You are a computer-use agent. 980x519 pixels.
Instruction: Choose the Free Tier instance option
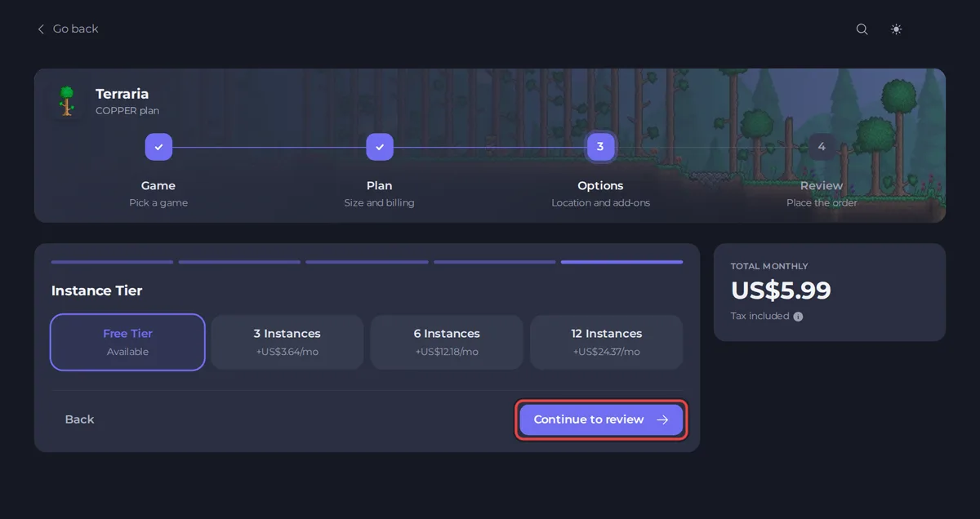click(x=127, y=342)
